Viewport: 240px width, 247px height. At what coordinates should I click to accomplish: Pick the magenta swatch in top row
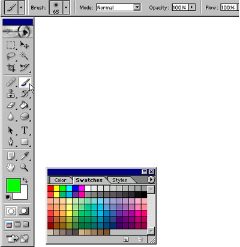click(x=82, y=188)
